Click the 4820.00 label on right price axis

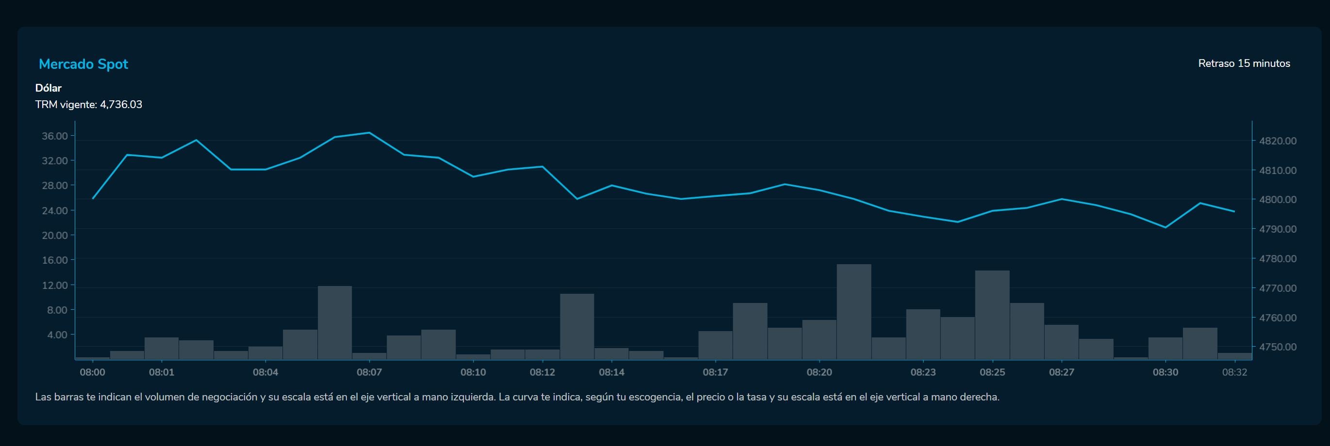coord(1277,141)
